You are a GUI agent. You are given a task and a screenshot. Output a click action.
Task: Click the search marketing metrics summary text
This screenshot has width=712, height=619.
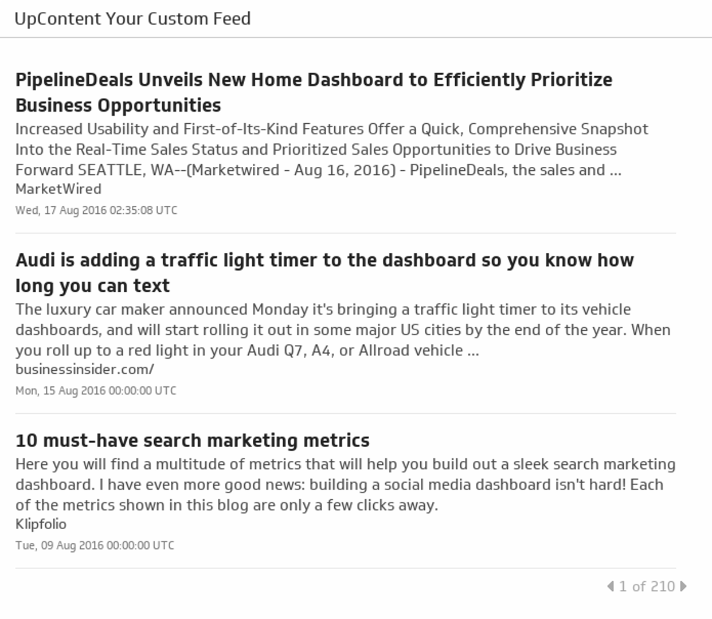[345, 485]
